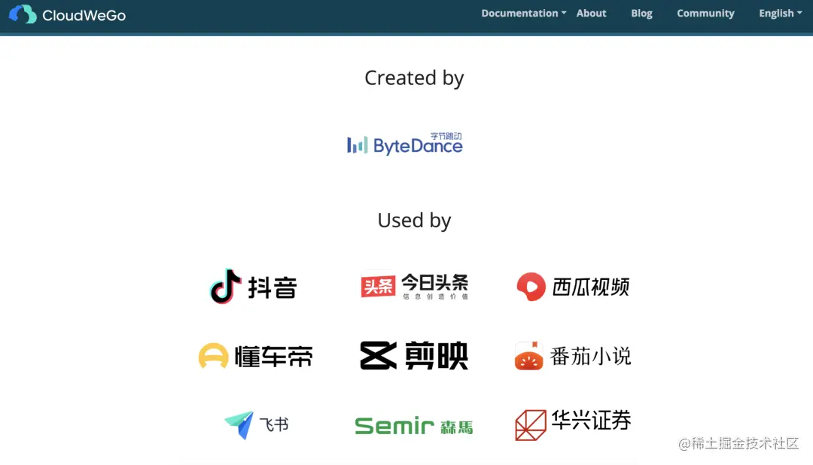The height and width of the screenshot is (465, 813).
Task: Click the 西瓜视频 text label
Action: pyautogui.click(x=591, y=287)
